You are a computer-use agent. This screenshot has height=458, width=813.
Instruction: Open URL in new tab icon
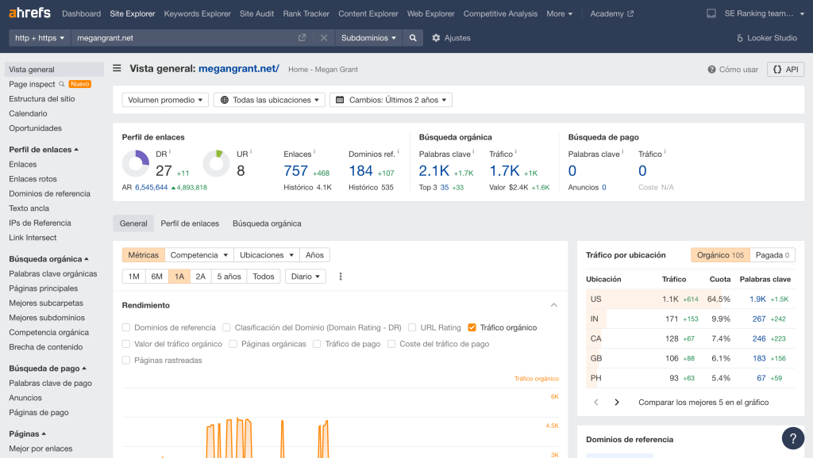point(302,38)
